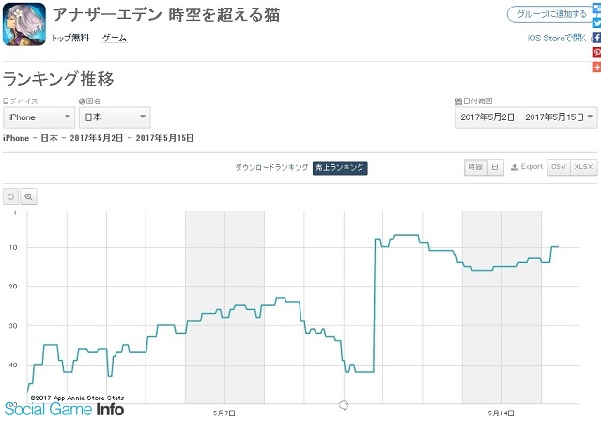Click the magnifier zoom icon above chart
The image size is (601, 421).
point(28,196)
